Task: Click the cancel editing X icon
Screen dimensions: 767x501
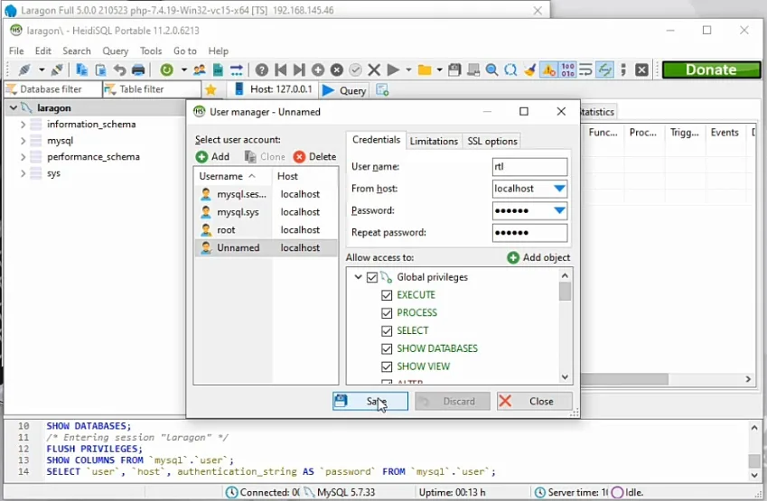Action: pyautogui.click(x=374, y=70)
